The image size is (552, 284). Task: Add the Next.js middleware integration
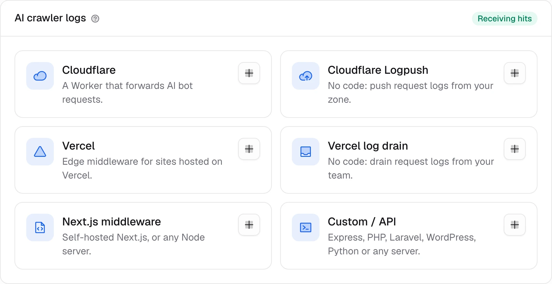tap(249, 225)
